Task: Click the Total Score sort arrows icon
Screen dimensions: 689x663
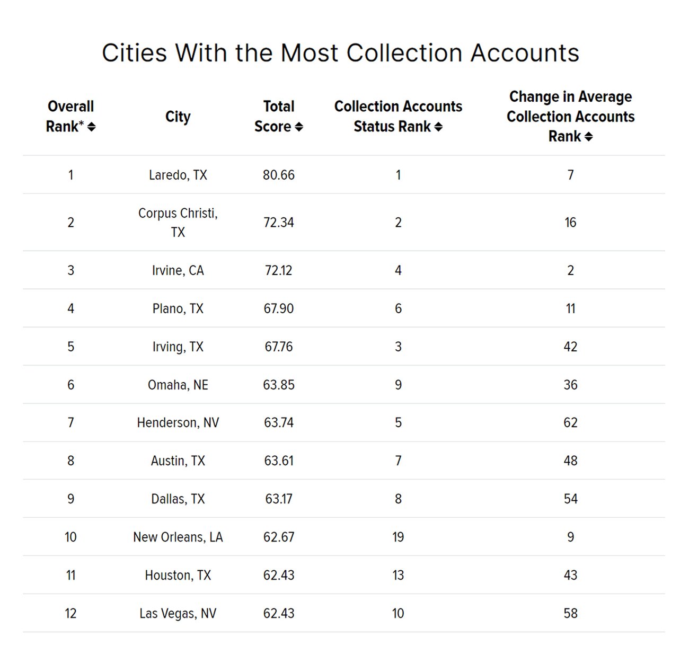Action: coord(299,127)
